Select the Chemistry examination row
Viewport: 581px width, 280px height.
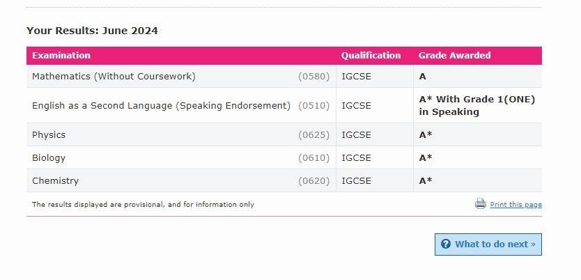[284, 180]
